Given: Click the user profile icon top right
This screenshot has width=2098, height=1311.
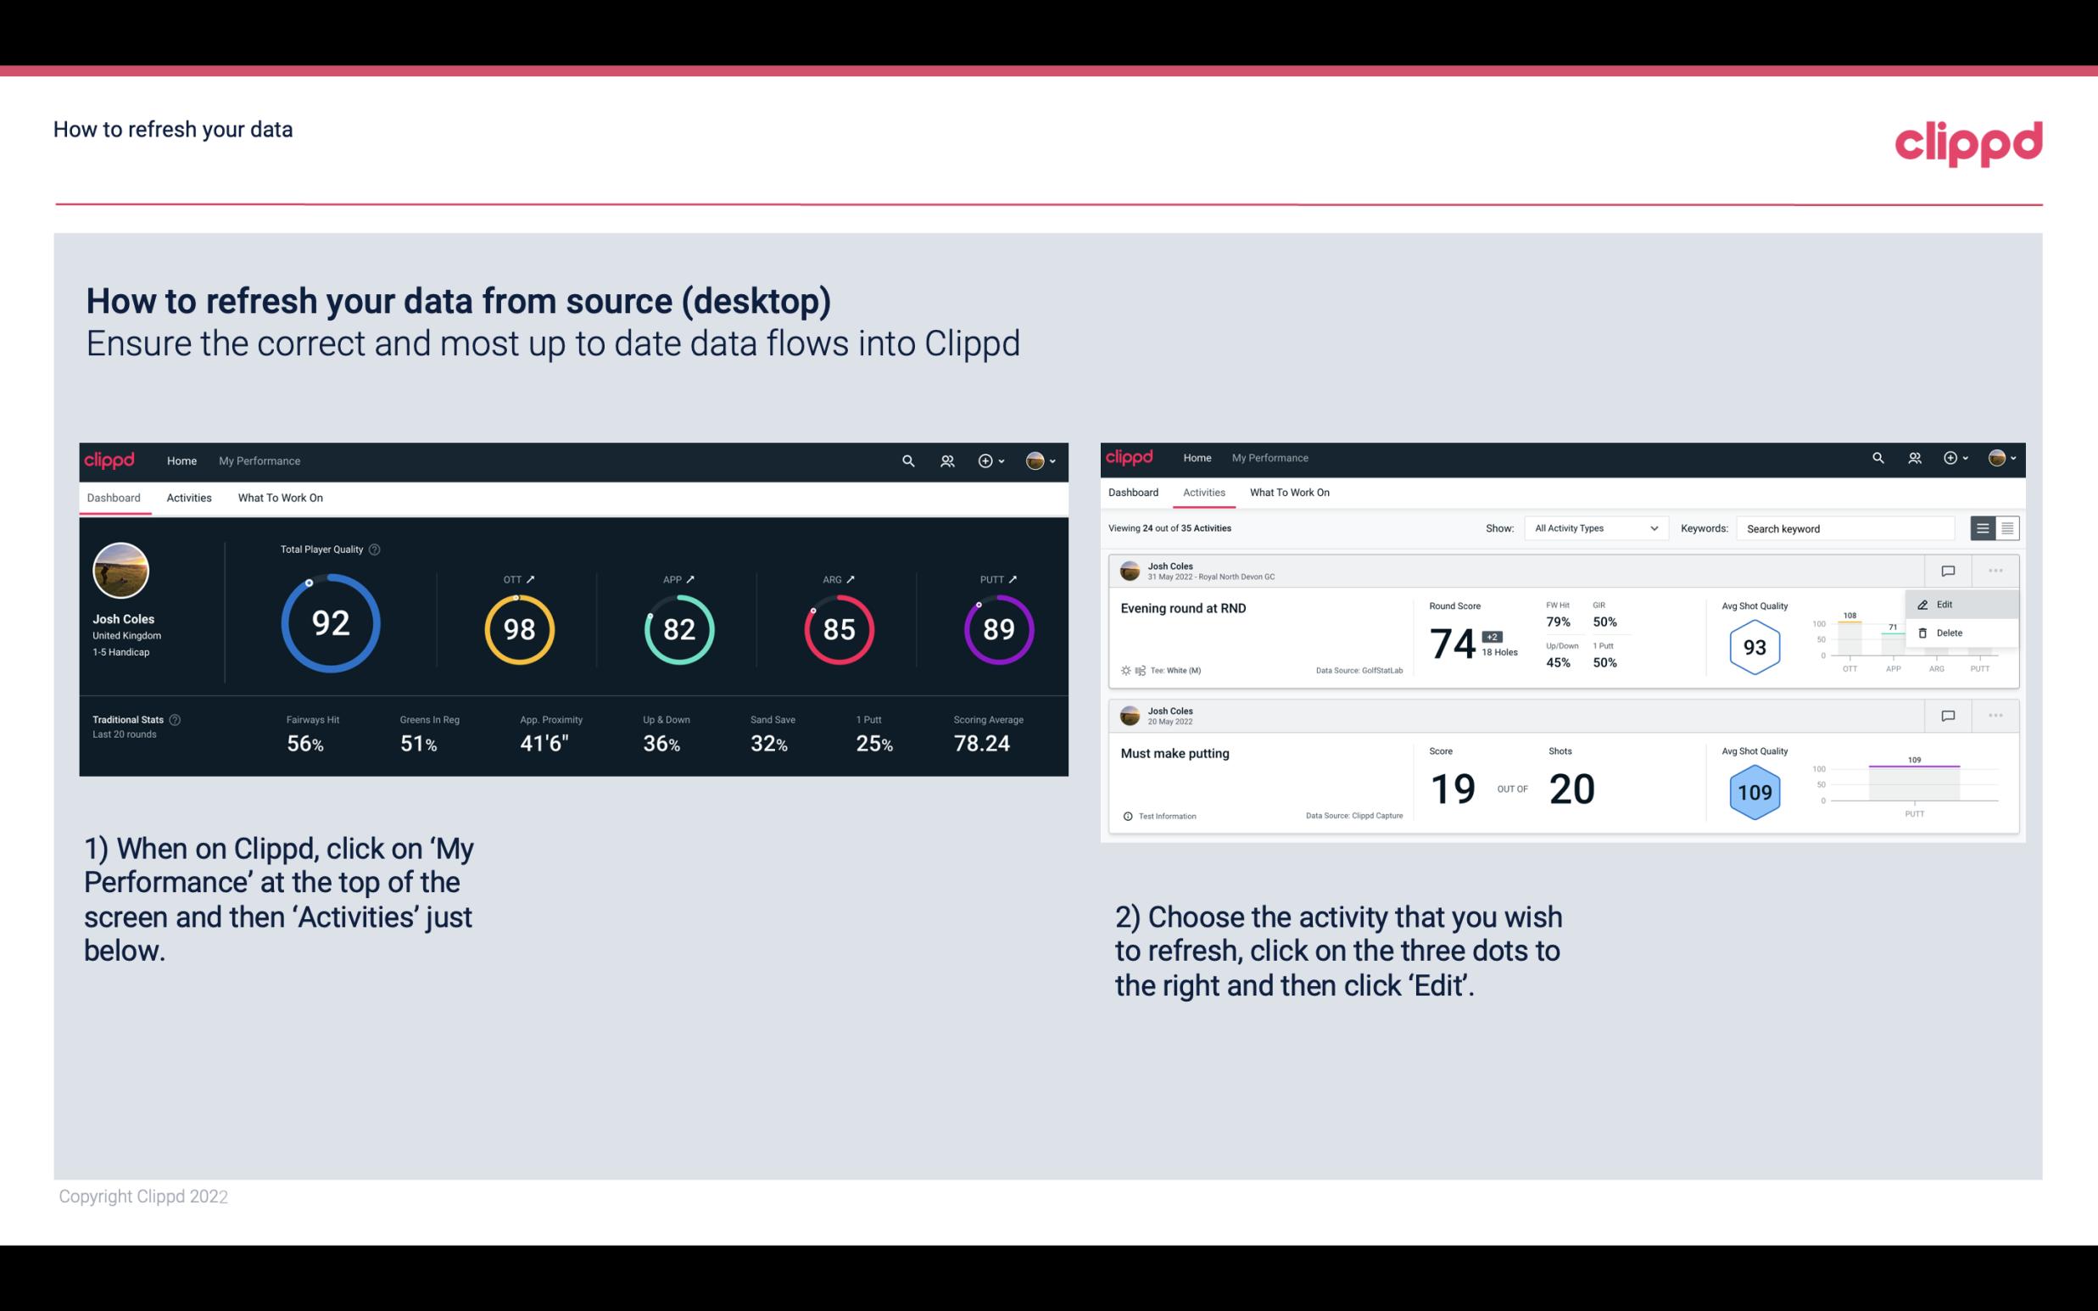Looking at the screenshot, I should pyautogui.click(x=1036, y=459).
